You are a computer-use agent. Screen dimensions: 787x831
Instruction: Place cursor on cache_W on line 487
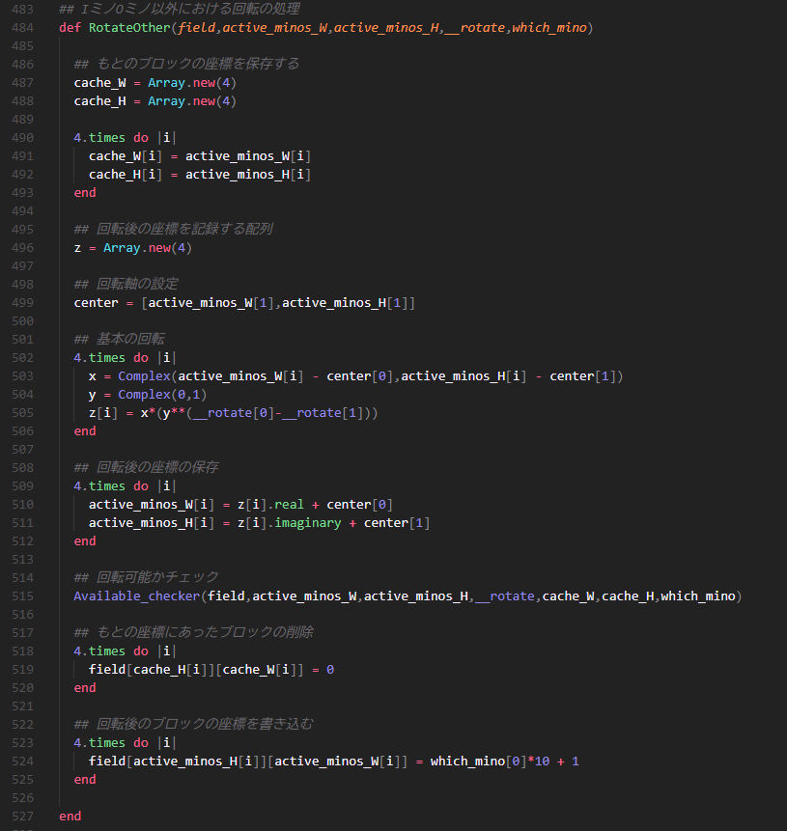pyautogui.click(x=99, y=83)
